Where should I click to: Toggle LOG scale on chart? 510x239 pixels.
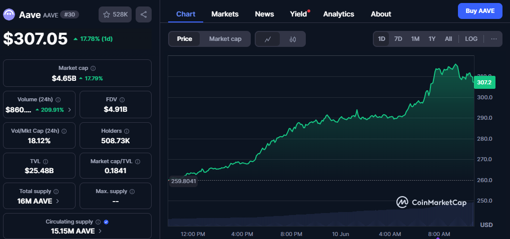[x=471, y=39]
